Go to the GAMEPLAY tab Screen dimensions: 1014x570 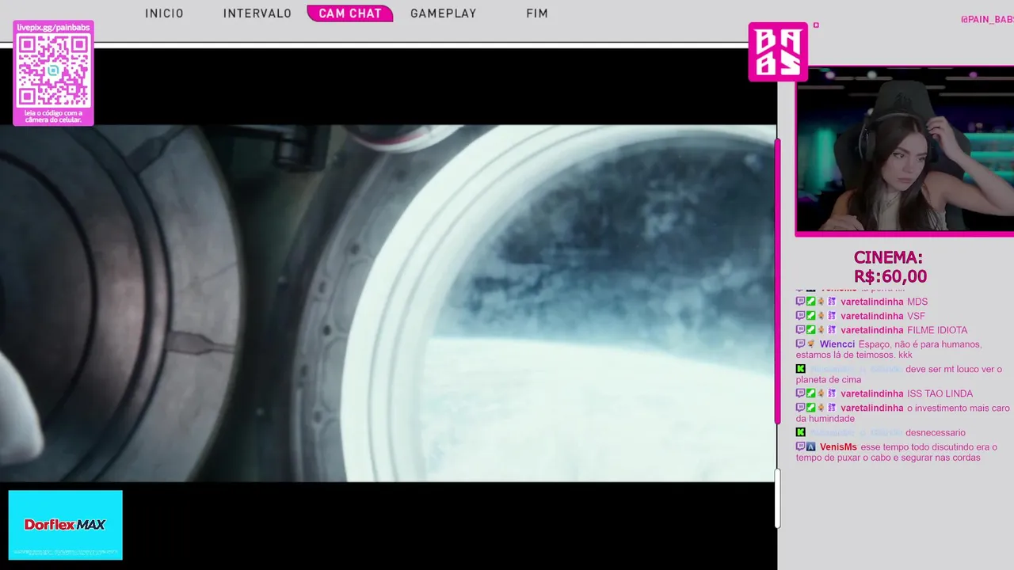coord(444,13)
